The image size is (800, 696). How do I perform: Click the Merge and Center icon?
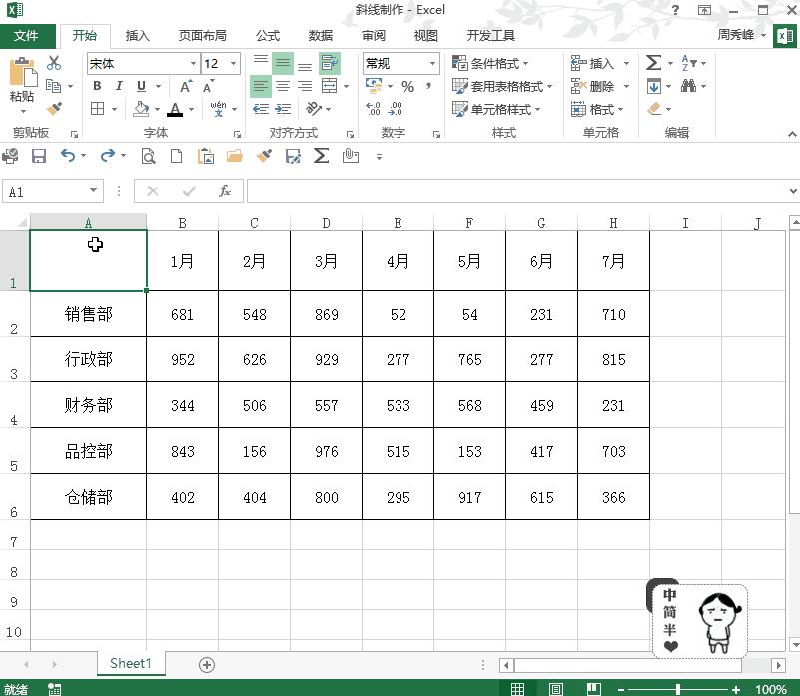click(x=331, y=87)
